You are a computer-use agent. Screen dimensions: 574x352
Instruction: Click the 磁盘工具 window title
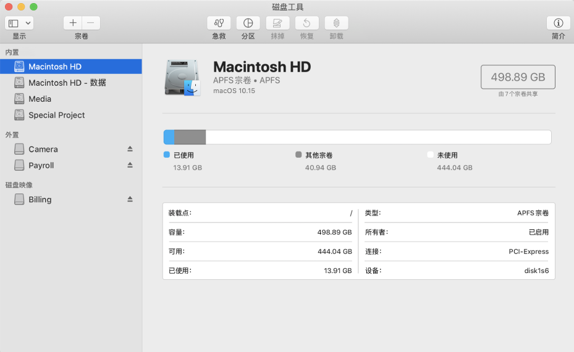click(x=288, y=7)
